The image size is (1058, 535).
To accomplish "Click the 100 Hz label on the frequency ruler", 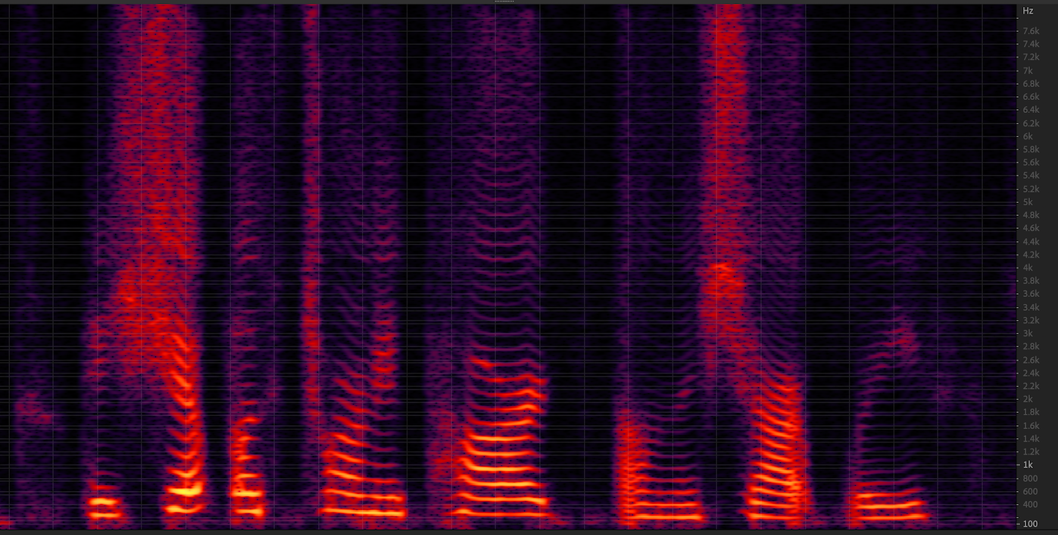I will tap(1030, 524).
